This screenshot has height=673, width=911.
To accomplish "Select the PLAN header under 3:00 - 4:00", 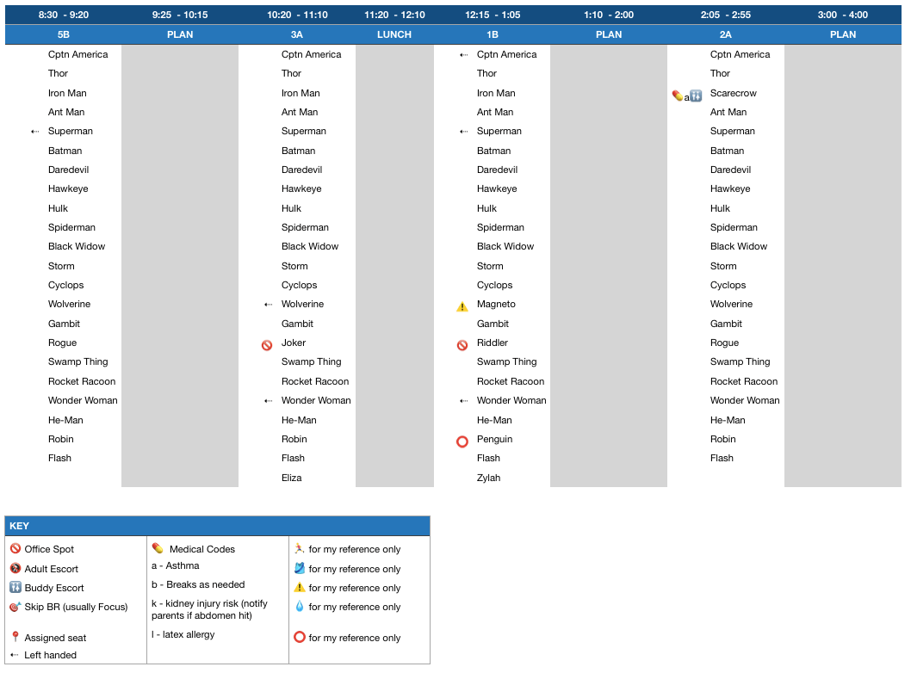I will coord(843,34).
